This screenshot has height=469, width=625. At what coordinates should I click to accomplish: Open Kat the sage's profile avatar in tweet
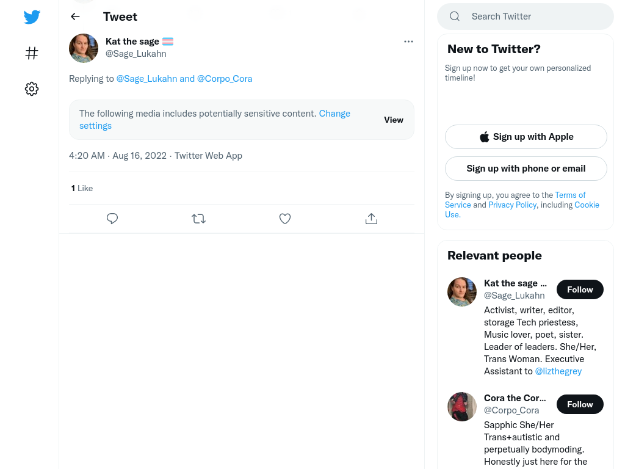pos(83,48)
